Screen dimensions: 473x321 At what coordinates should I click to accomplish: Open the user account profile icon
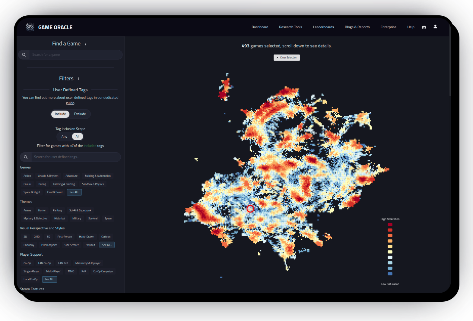[x=435, y=27]
